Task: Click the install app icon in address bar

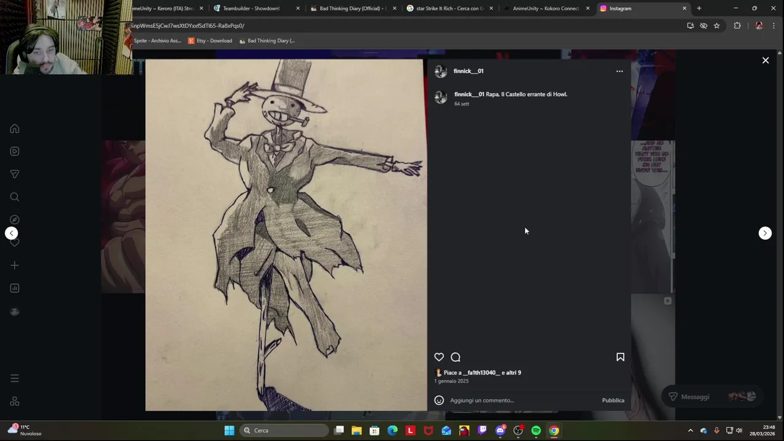Action: click(690, 26)
